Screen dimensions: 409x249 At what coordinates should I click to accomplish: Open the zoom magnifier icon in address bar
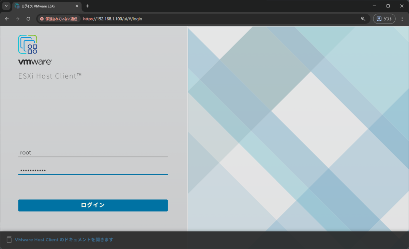click(363, 19)
